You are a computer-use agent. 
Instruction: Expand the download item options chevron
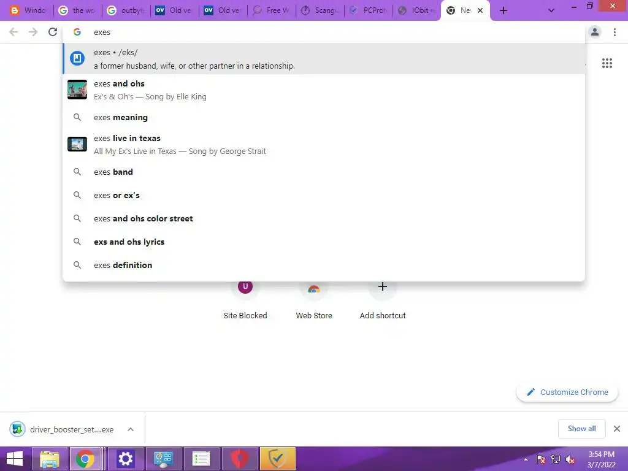click(x=131, y=429)
